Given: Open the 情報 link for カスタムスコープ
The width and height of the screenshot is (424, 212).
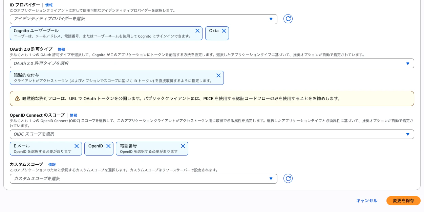Looking at the screenshot, I should coord(52,165).
